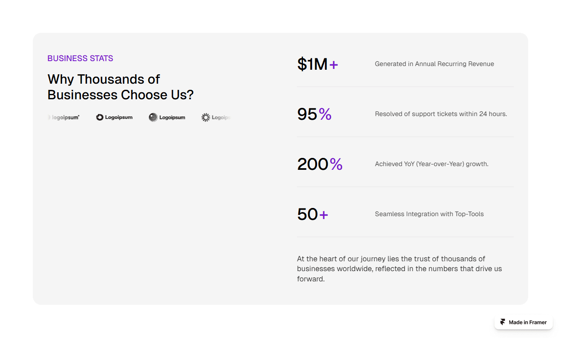Screen dimensions: 561x338
Task: Click Achieved YoY growth description
Action: pyautogui.click(x=432, y=164)
